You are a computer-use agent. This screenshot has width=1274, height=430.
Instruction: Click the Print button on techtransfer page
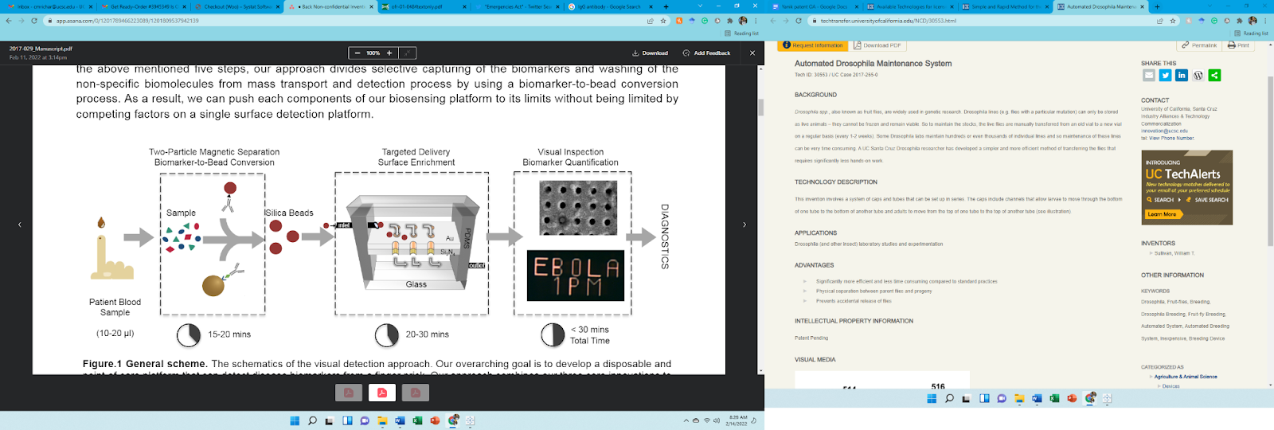point(1239,45)
